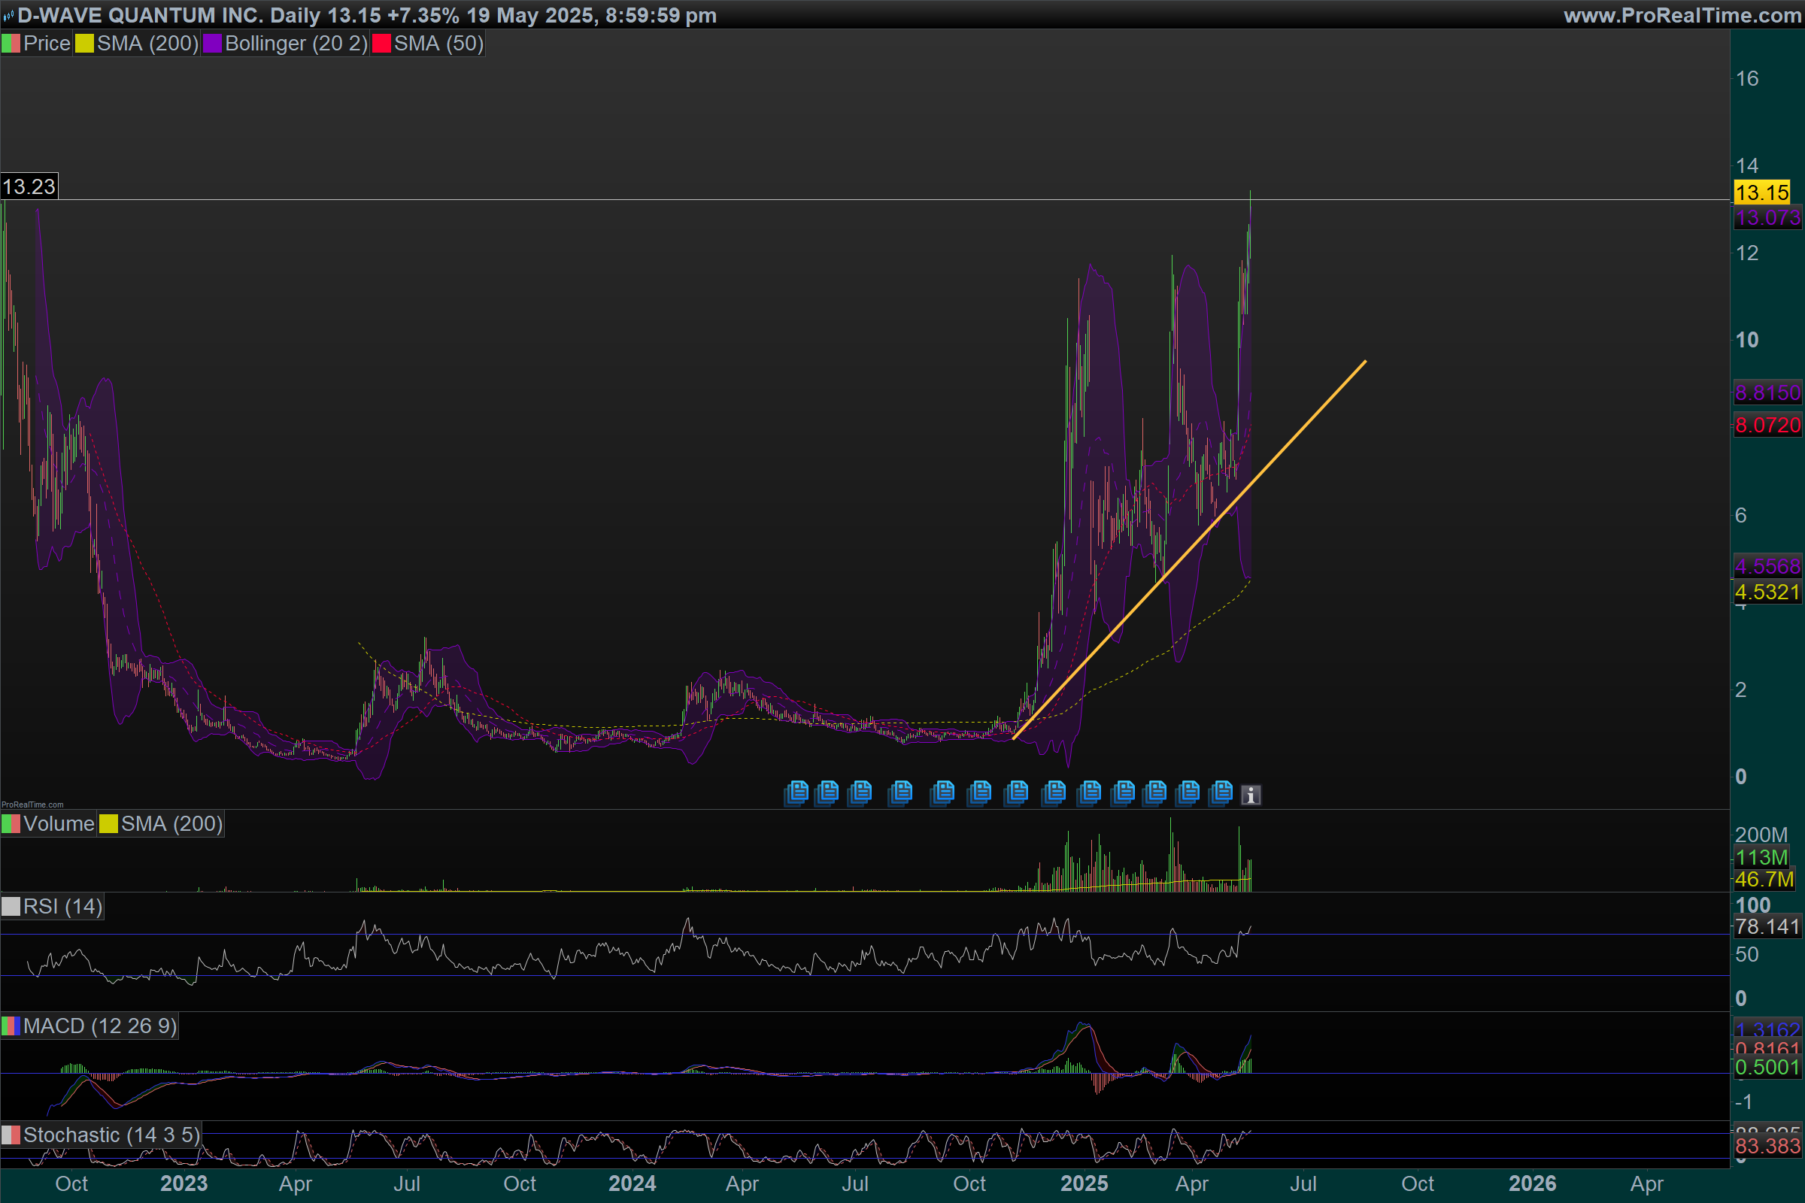Open the Price legend settings
1805x1203 pixels.
pyautogui.click(x=46, y=44)
